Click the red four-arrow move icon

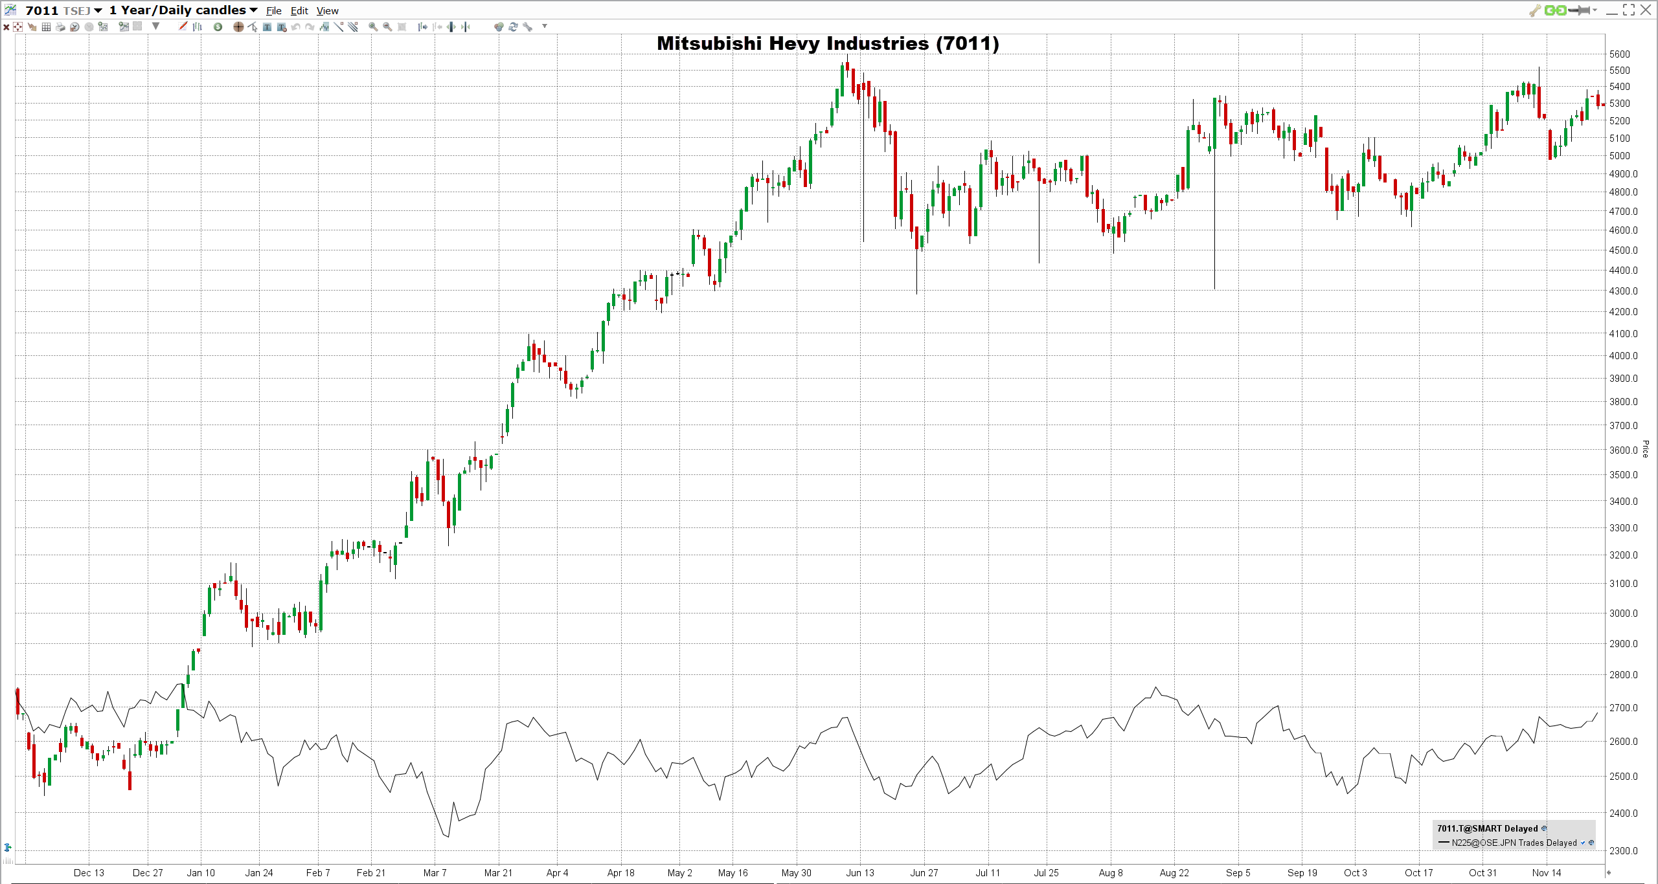[x=17, y=27]
